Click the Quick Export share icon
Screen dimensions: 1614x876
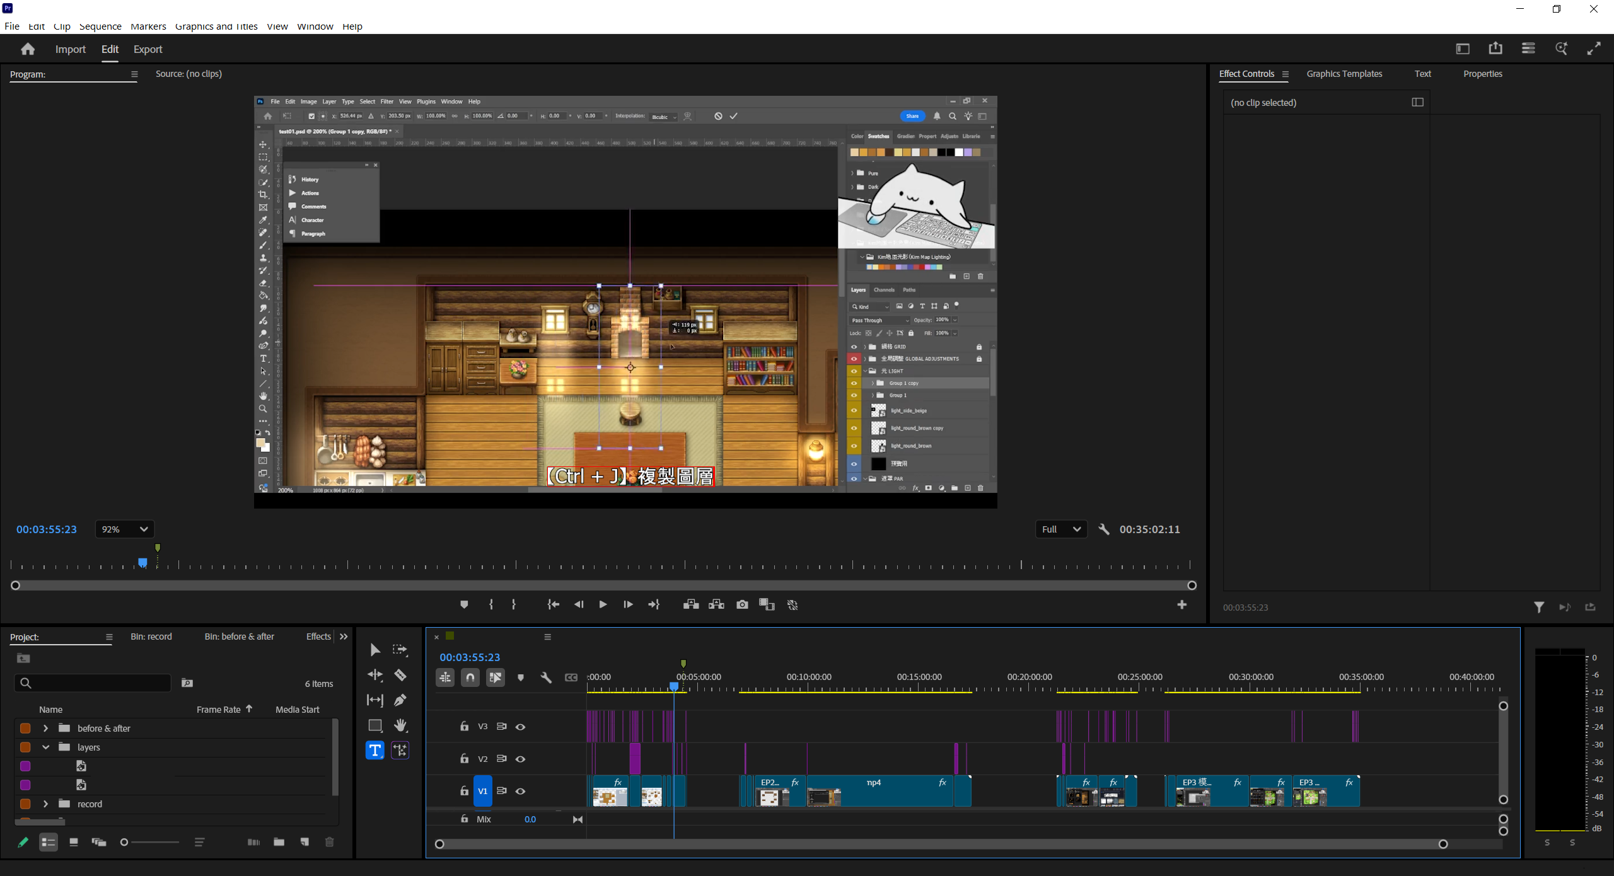(1495, 49)
